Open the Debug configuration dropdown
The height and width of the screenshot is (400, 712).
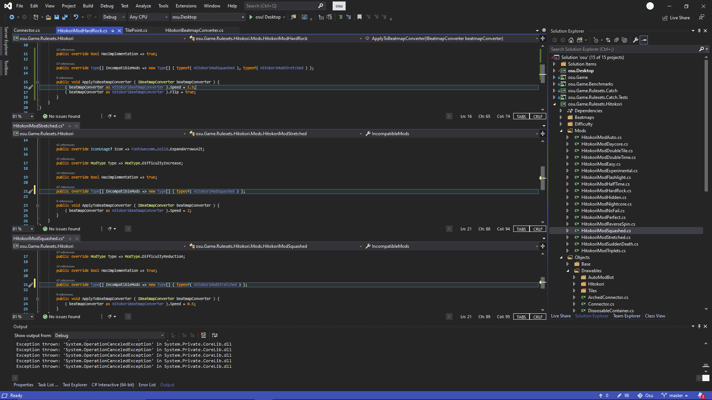113,17
